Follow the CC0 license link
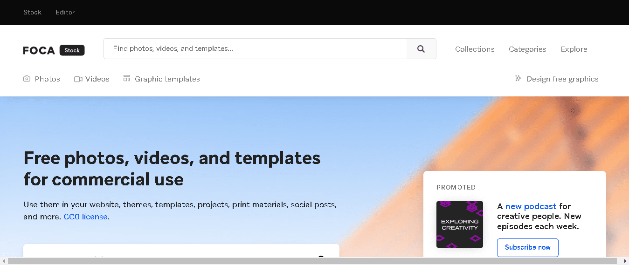Image resolution: width=629 pixels, height=265 pixels. tap(85, 217)
